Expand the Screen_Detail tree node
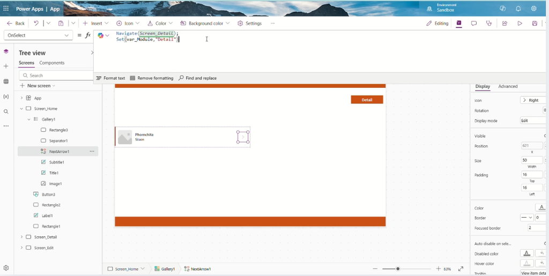 (21, 237)
